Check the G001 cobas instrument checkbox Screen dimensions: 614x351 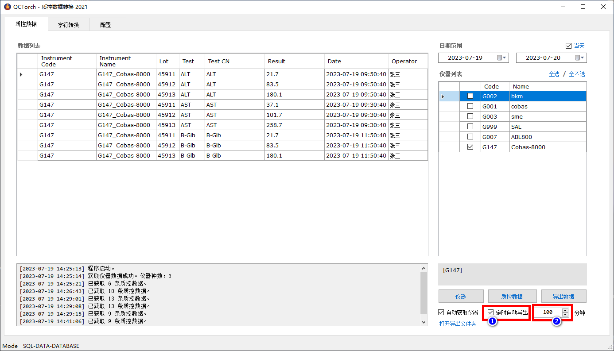coord(470,106)
